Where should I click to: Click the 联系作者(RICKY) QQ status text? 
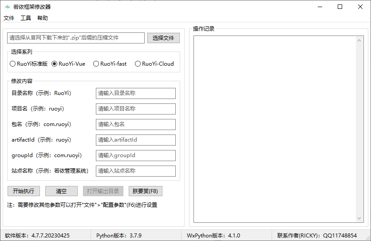(x=317, y=236)
